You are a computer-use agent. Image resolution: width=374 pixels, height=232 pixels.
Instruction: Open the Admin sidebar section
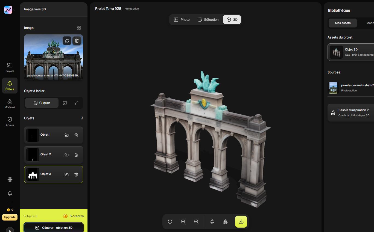click(10, 121)
